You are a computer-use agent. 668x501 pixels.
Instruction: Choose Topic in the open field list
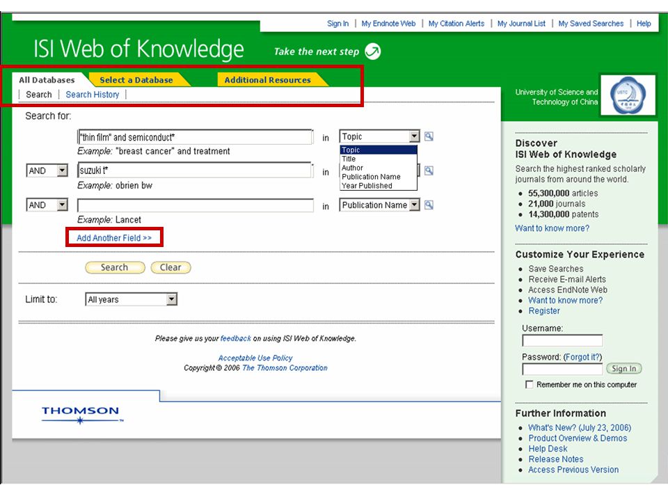pos(379,150)
